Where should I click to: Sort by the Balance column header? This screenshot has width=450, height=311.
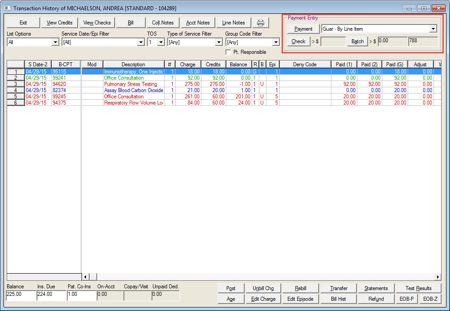pyautogui.click(x=238, y=65)
